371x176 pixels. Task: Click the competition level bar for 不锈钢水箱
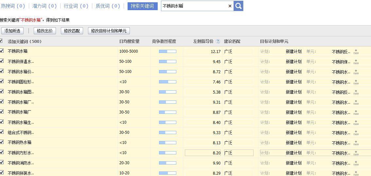click(x=168, y=51)
